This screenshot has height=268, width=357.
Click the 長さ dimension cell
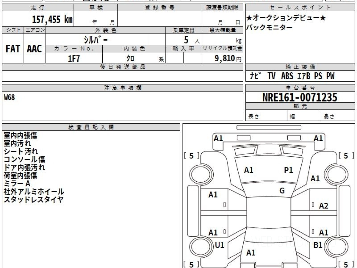[266, 116]
